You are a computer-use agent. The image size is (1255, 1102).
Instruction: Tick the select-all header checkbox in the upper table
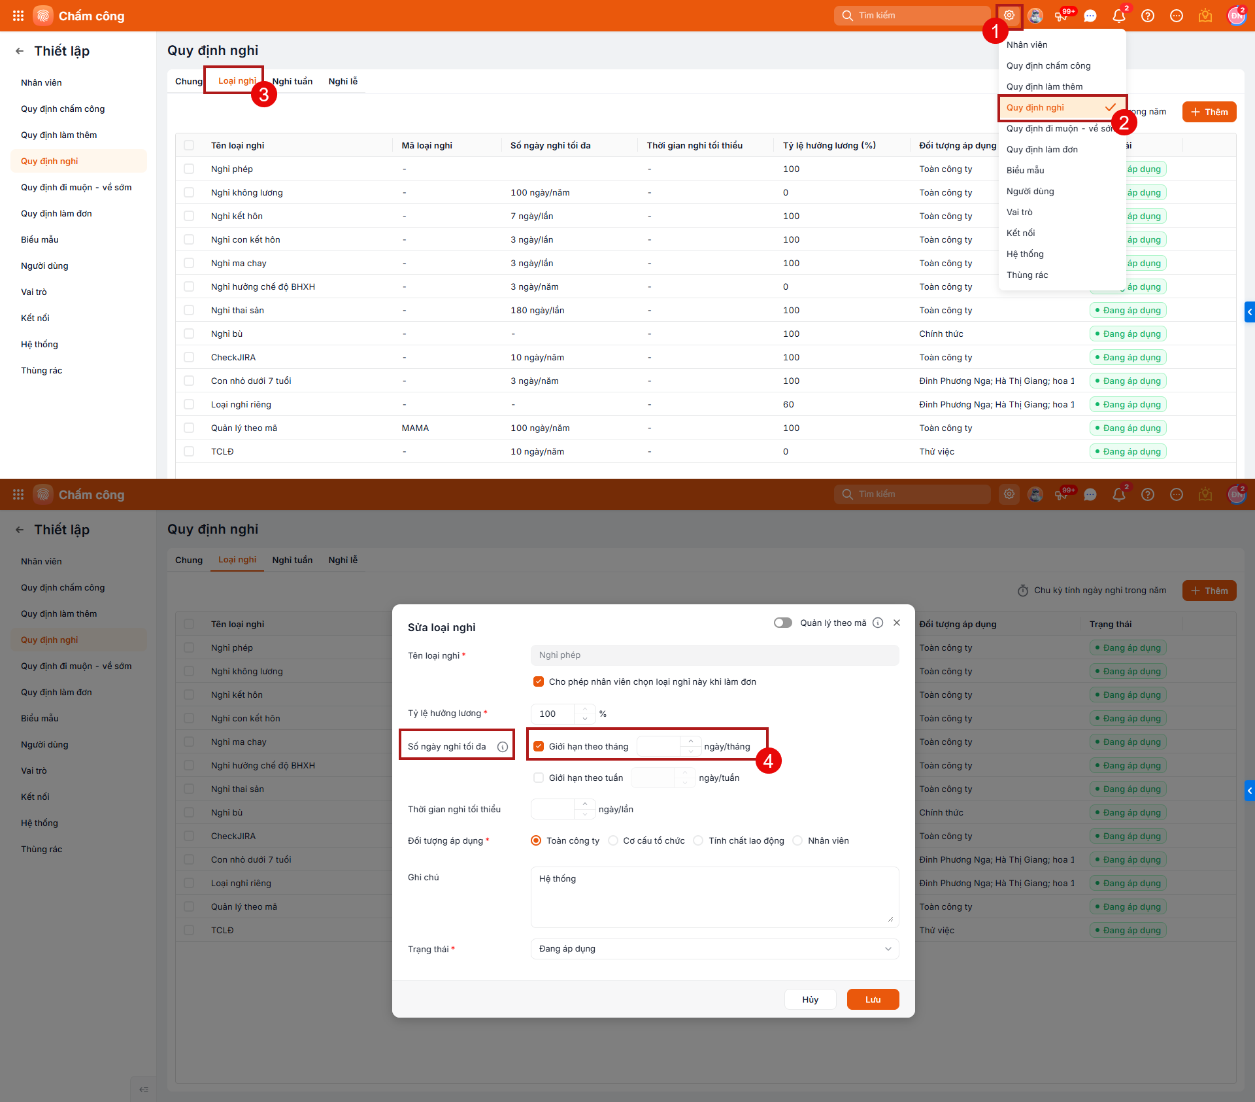(x=189, y=145)
